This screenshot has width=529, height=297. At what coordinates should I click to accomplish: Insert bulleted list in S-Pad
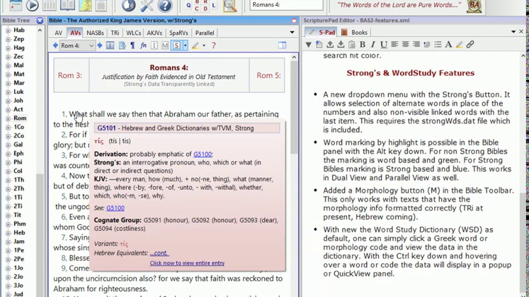click(438, 45)
